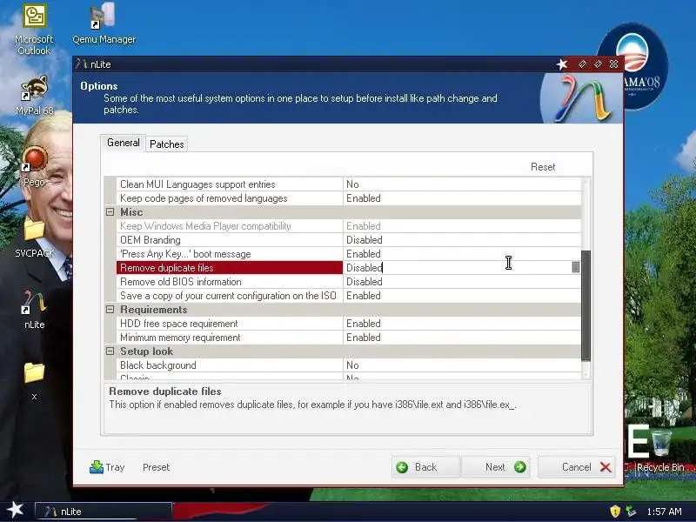The image size is (696, 522).
Task: Click Enabled value for Save a copy configuration
Action: (x=462, y=296)
